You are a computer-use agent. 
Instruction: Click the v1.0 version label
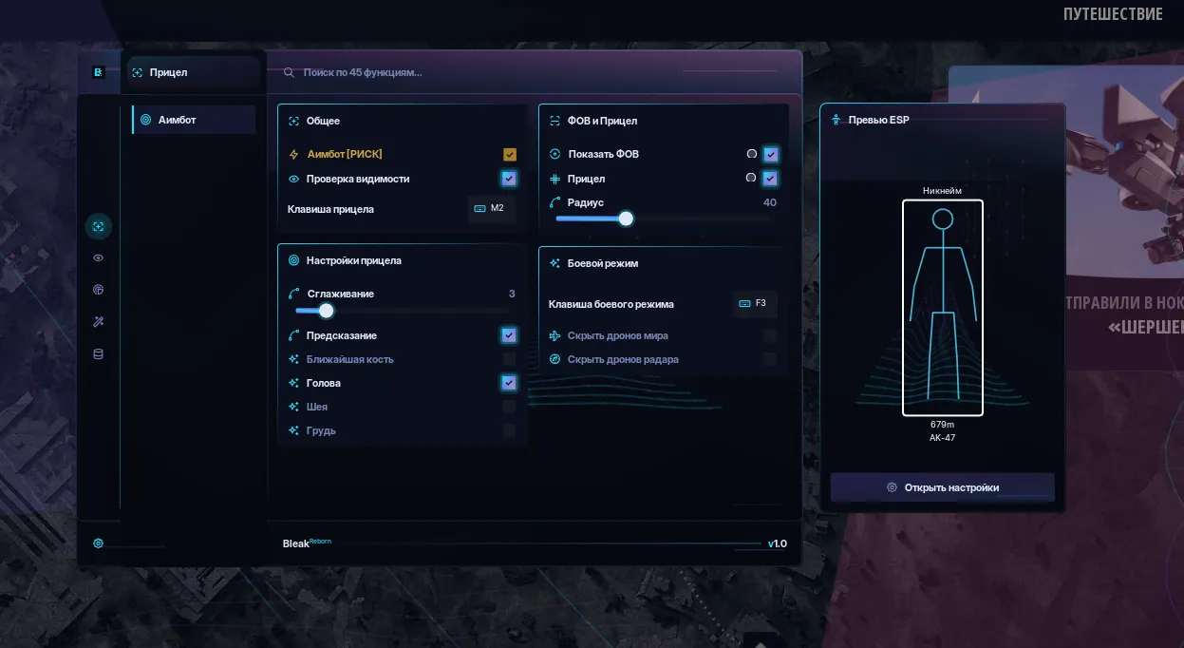[778, 544]
